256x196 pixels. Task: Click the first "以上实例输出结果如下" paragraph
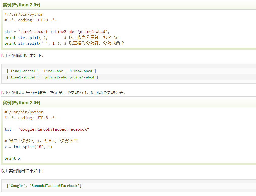(22, 55)
